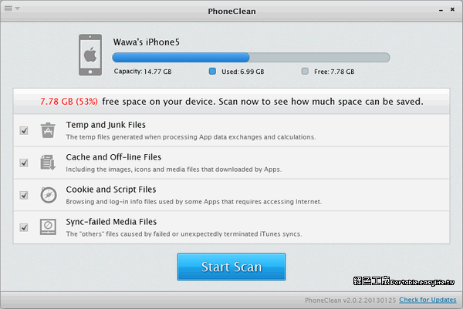Viewport: 463px width, 309px height.
Task: Select the "Wawa's iPhone5" device name
Action: [x=146, y=42]
